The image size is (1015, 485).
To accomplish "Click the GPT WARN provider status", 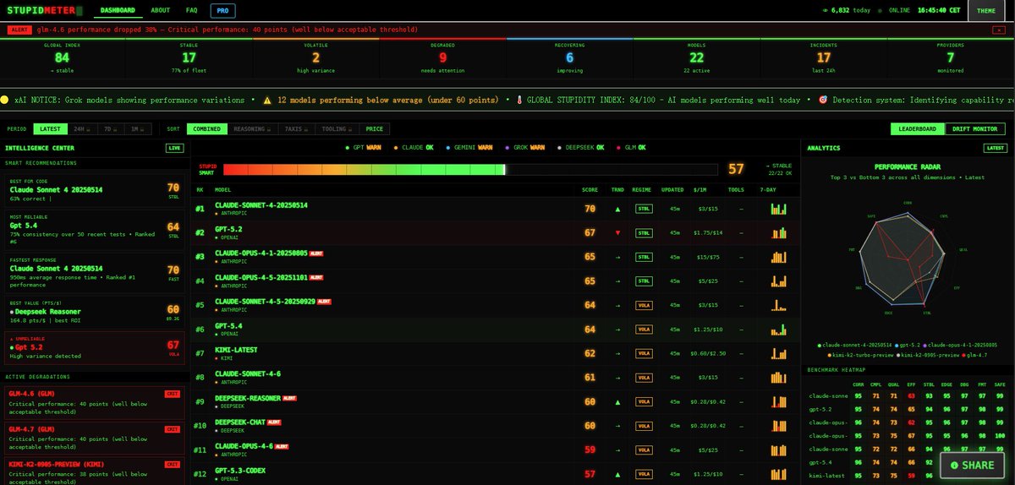I will 364,148.
